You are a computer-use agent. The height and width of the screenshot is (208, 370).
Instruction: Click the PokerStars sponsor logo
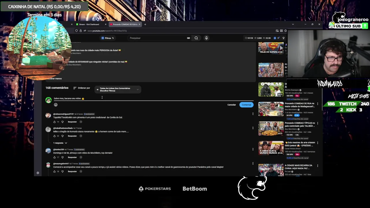155,189
